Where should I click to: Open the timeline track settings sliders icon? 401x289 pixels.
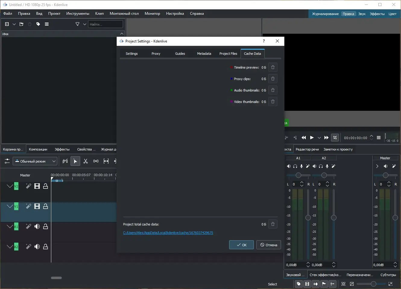[7, 161]
